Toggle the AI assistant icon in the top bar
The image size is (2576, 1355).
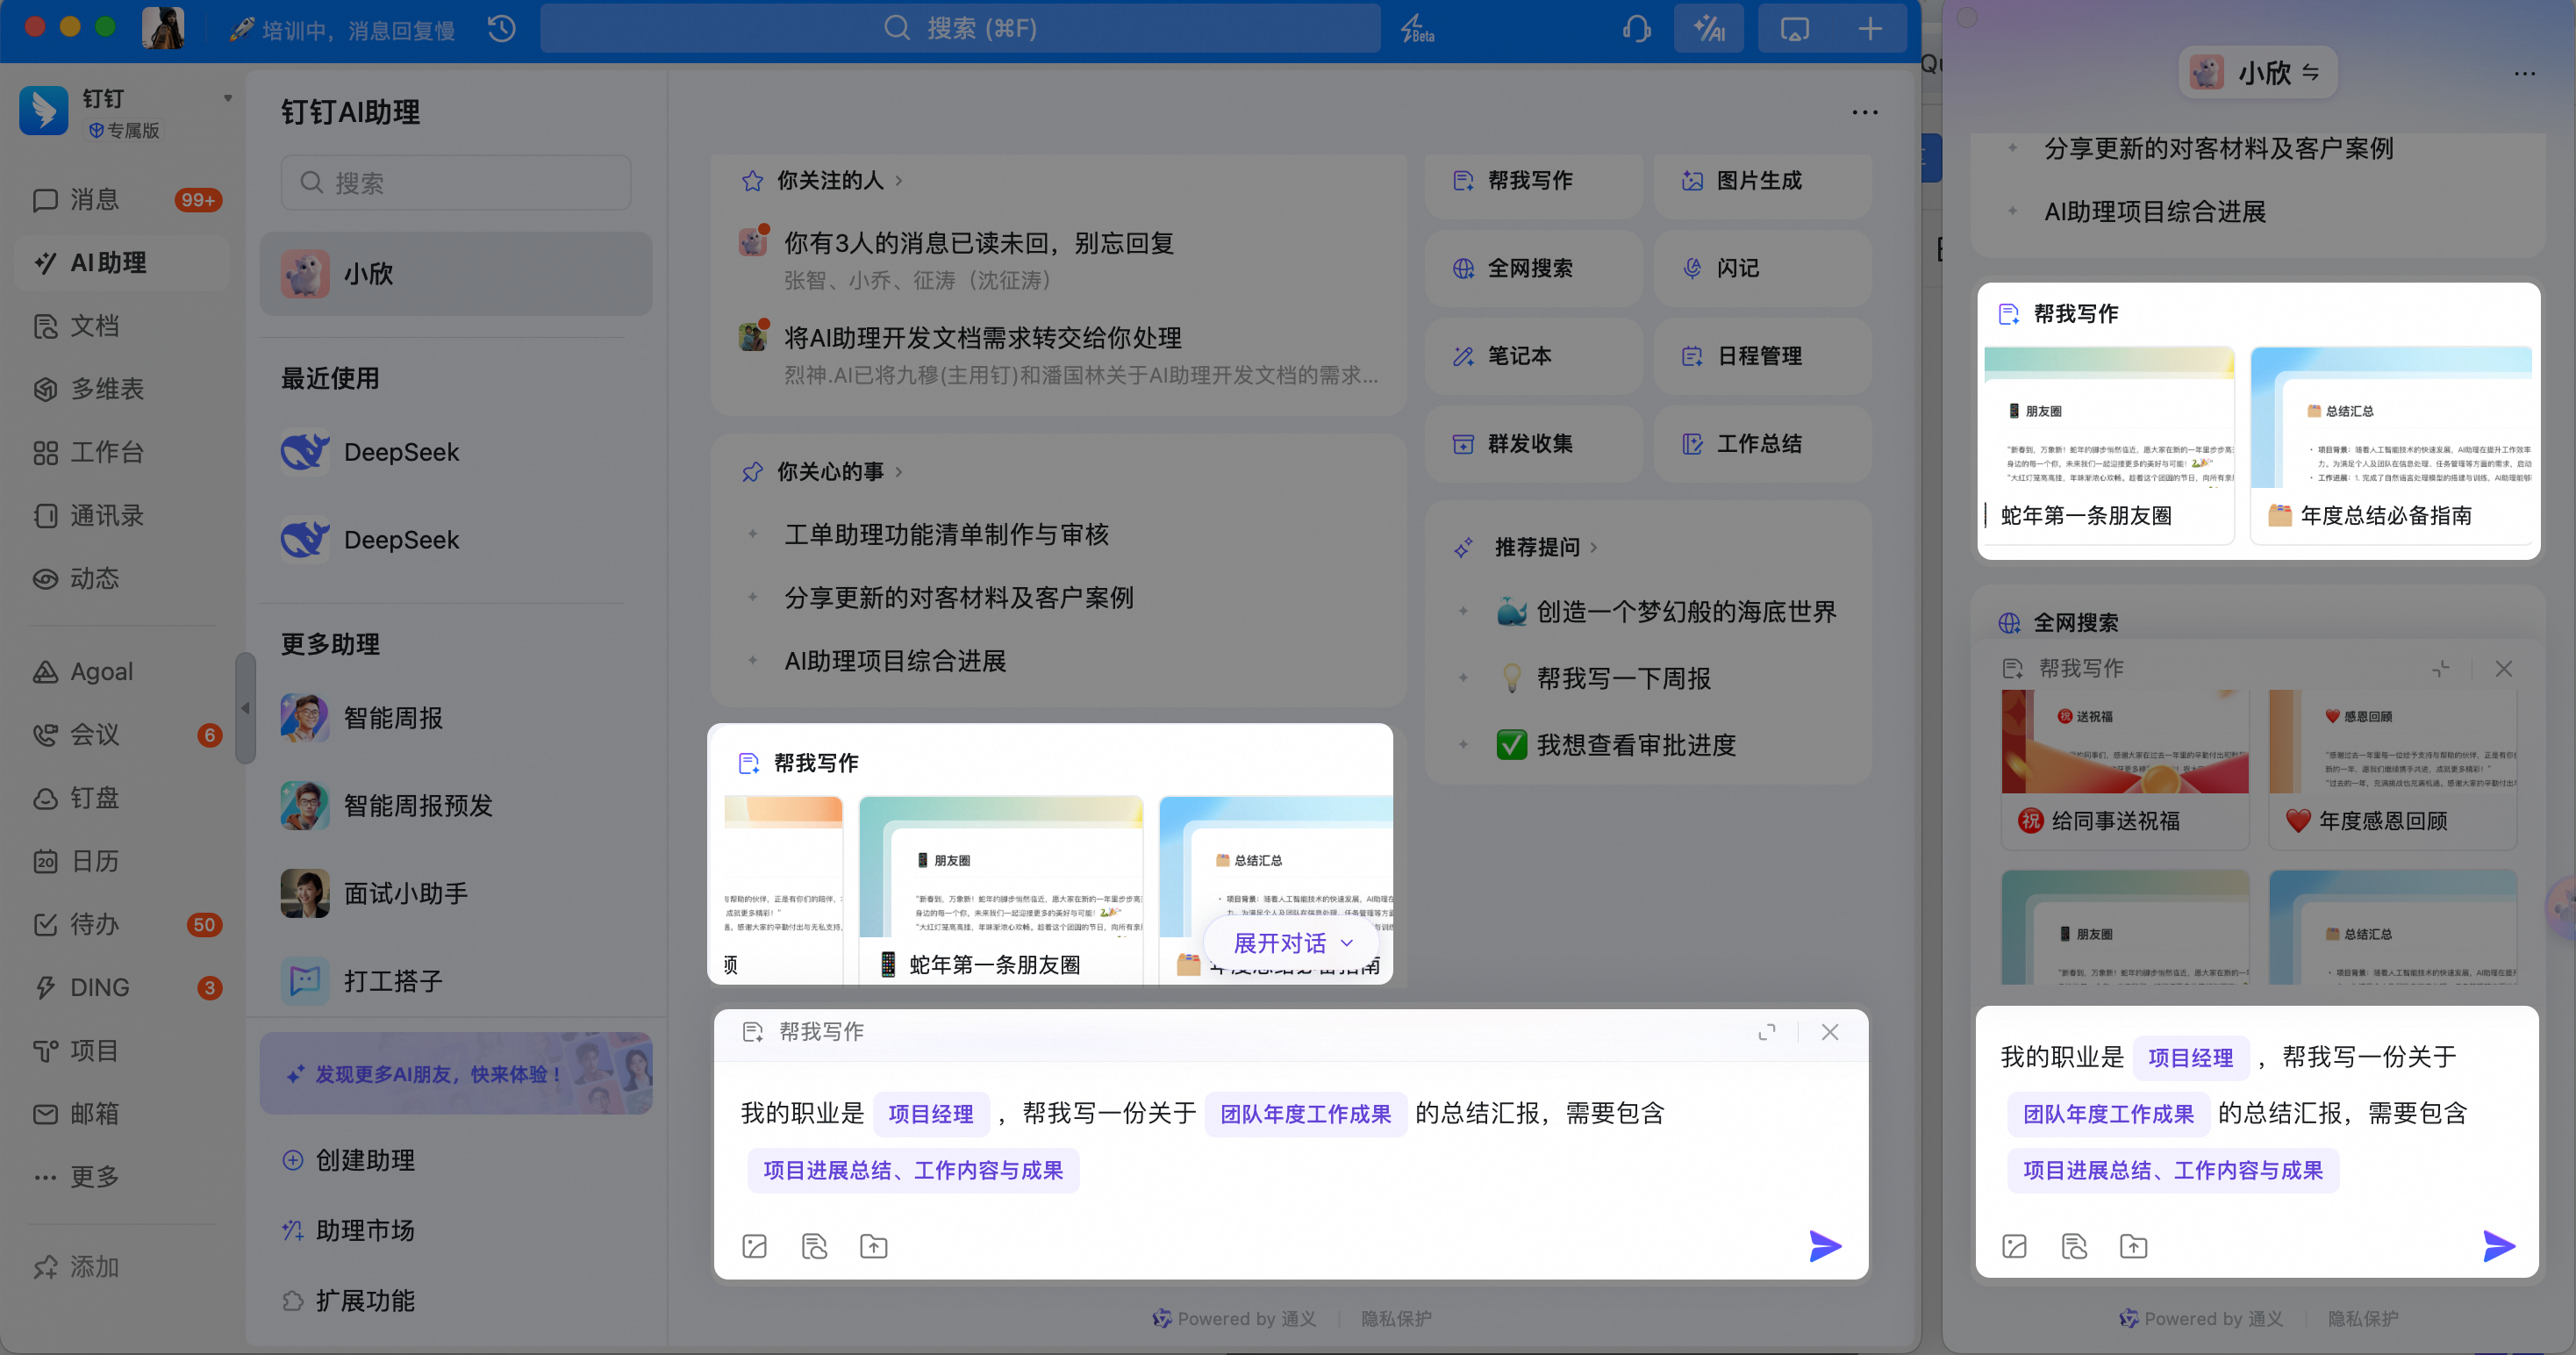tap(1709, 29)
